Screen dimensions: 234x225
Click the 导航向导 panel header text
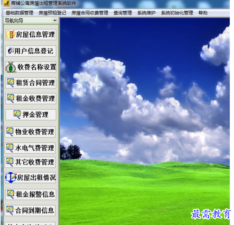point(14,21)
